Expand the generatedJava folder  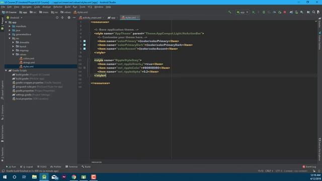click(x=10, y=34)
